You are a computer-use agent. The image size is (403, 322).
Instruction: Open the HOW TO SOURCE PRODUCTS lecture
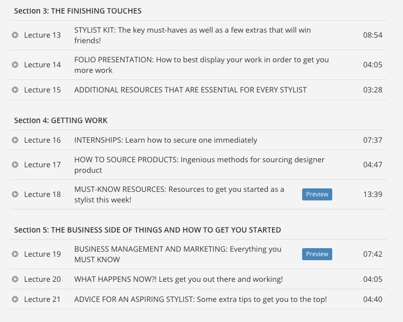point(199,165)
